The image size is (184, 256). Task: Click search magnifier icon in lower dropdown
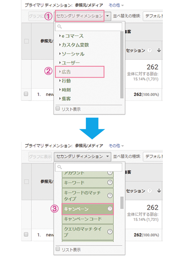point(60,167)
